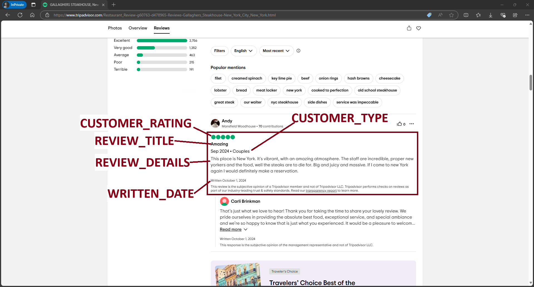This screenshot has height=287, width=534.
Task: Open browser Downloads
Action: [490, 15]
